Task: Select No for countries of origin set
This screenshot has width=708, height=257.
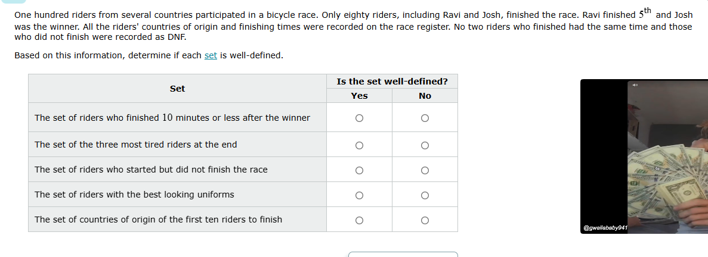Action: [425, 220]
